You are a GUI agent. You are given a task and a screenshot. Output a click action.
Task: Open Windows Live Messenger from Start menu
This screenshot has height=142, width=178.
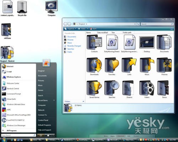pos(19,125)
